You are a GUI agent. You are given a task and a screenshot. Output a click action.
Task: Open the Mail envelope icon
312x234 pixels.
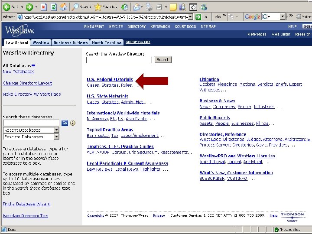coord(136,7)
